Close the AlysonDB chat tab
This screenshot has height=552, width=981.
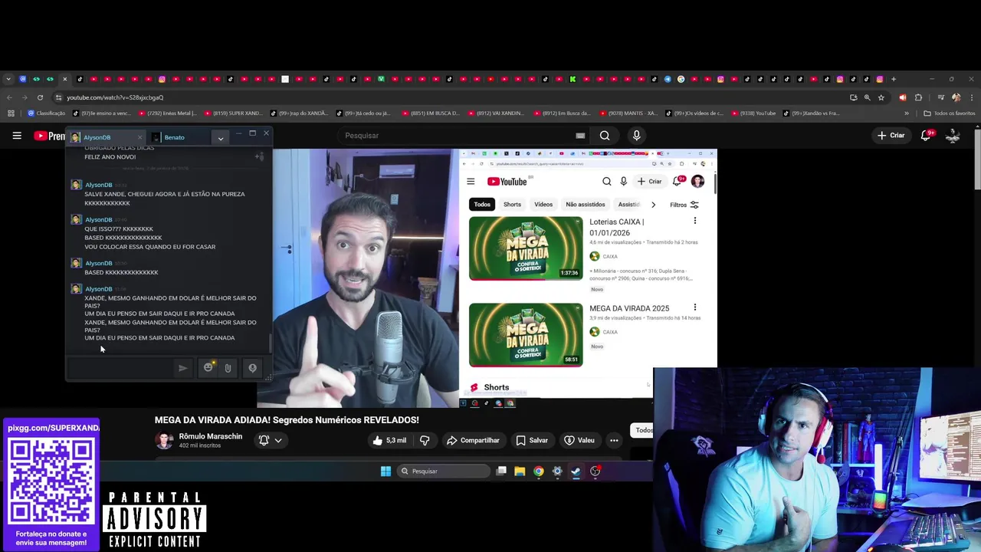tap(139, 137)
